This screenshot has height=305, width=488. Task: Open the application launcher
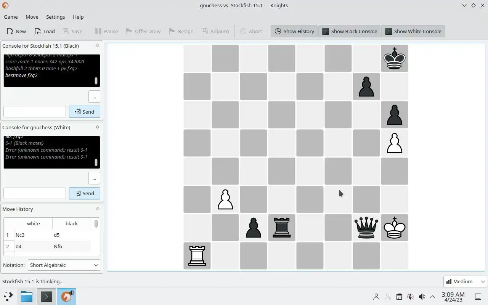8,297
